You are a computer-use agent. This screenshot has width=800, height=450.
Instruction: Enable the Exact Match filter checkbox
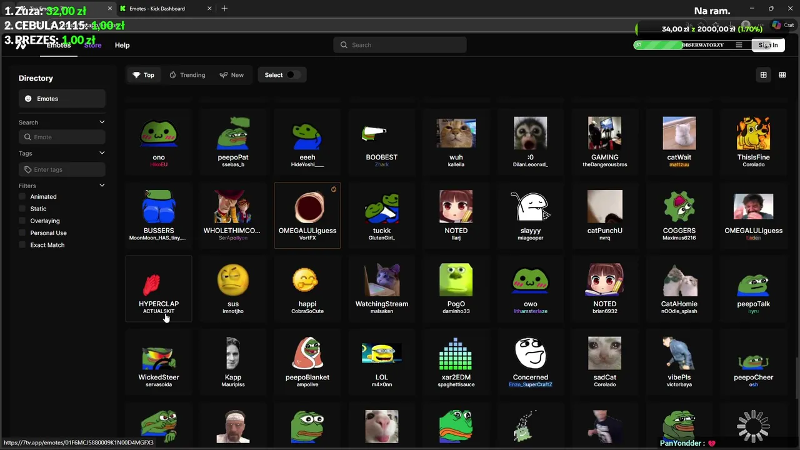point(22,245)
